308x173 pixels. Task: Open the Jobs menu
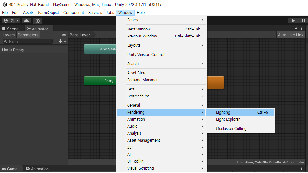[110, 12]
